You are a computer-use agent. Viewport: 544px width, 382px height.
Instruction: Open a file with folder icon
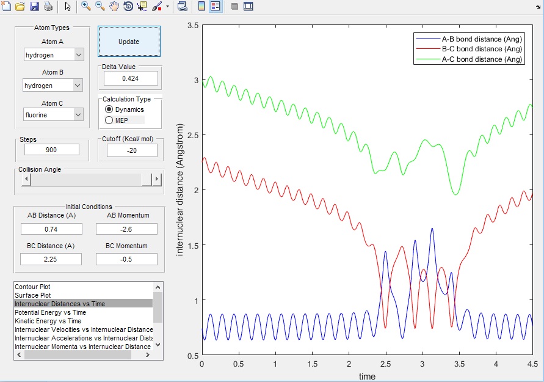tap(20, 7)
